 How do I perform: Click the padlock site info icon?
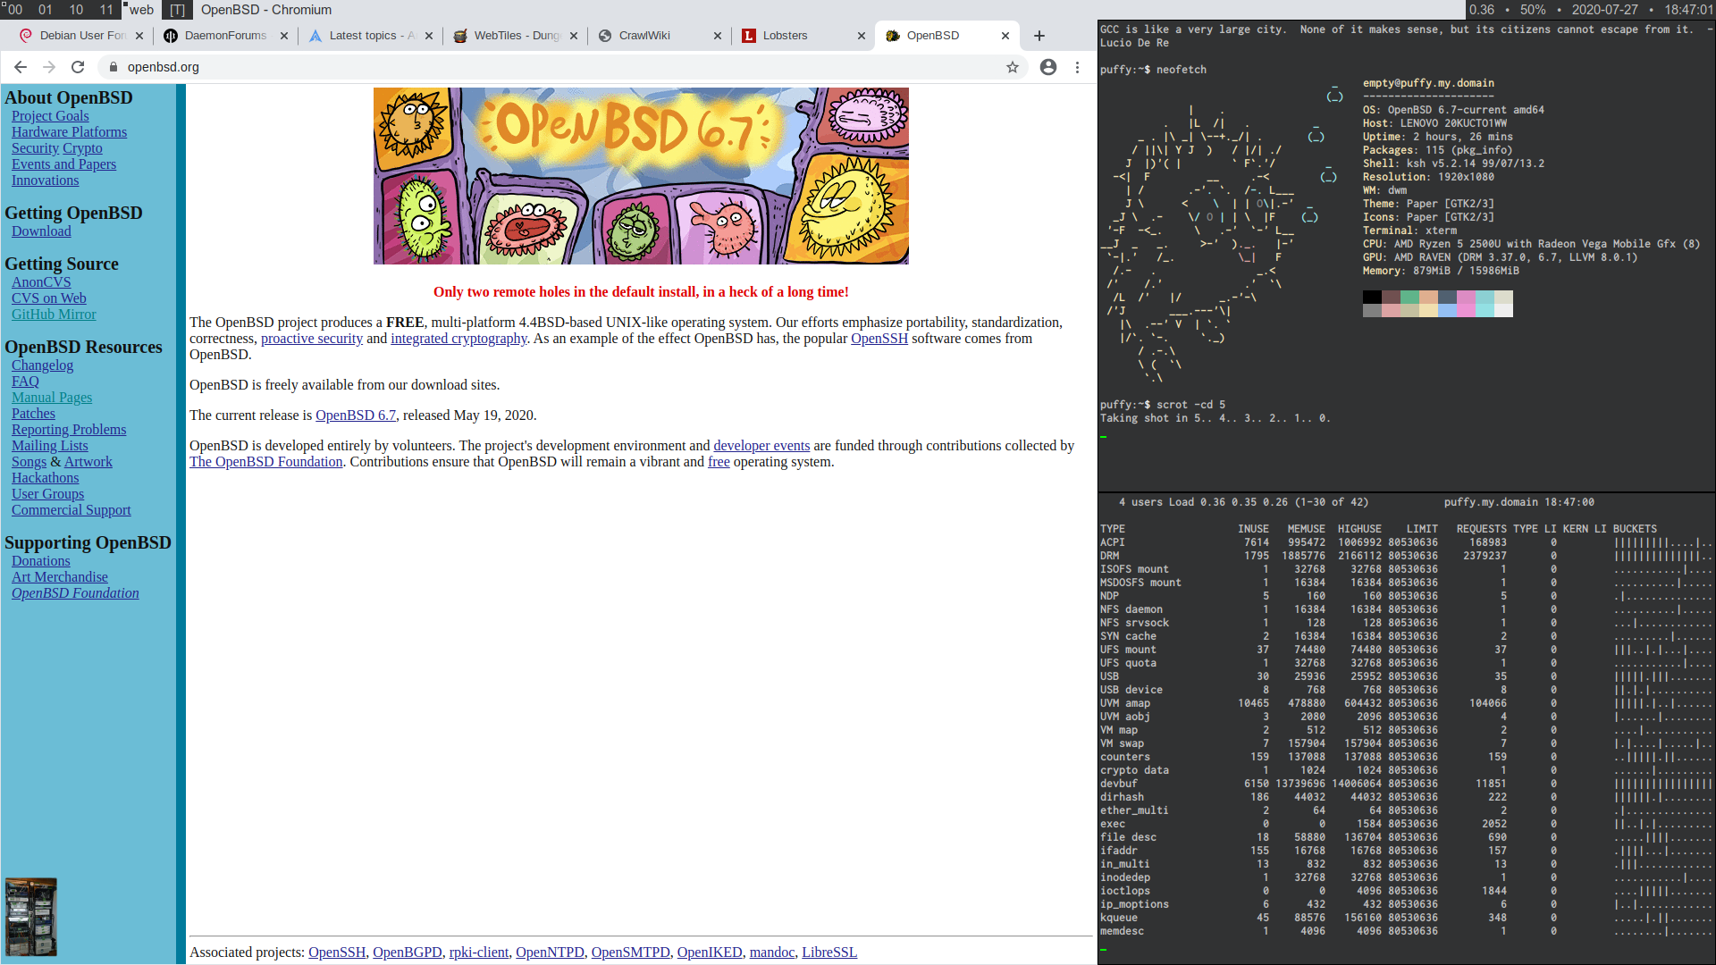pyautogui.click(x=114, y=67)
